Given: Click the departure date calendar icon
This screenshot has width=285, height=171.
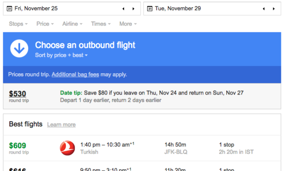Looking at the screenshot, I should (x=9, y=9).
